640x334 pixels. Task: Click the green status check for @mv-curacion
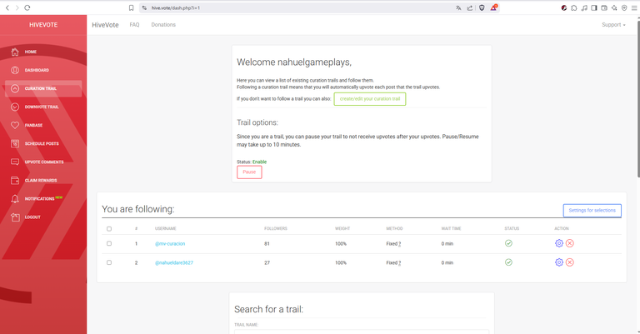click(508, 243)
